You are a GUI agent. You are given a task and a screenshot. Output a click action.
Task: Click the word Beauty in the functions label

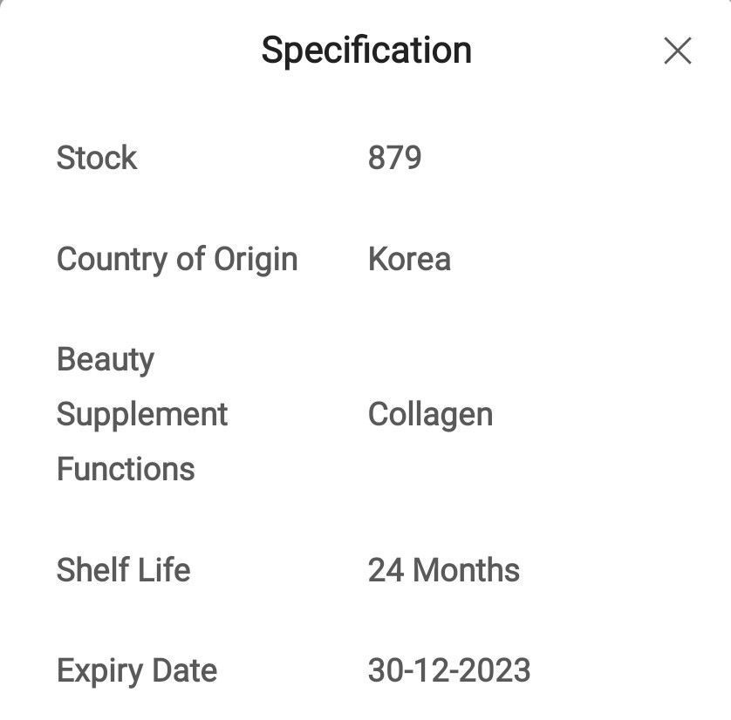point(105,359)
